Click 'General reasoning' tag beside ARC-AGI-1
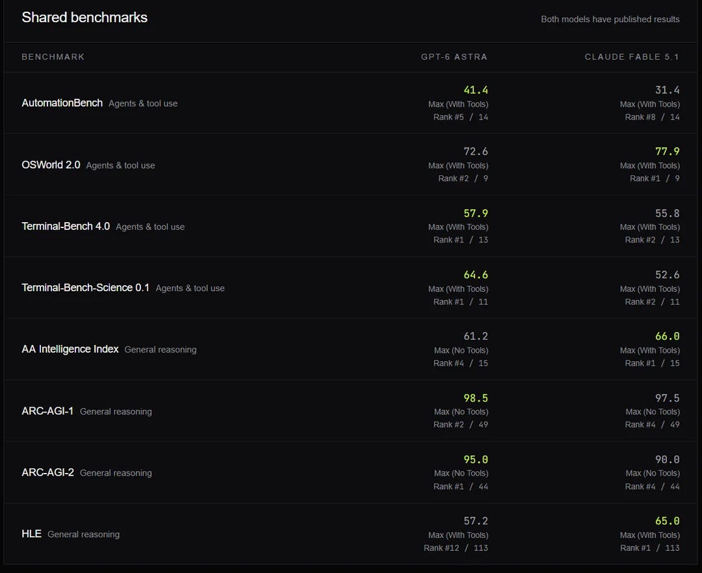Image resolution: width=702 pixels, height=573 pixels. click(116, 411)
